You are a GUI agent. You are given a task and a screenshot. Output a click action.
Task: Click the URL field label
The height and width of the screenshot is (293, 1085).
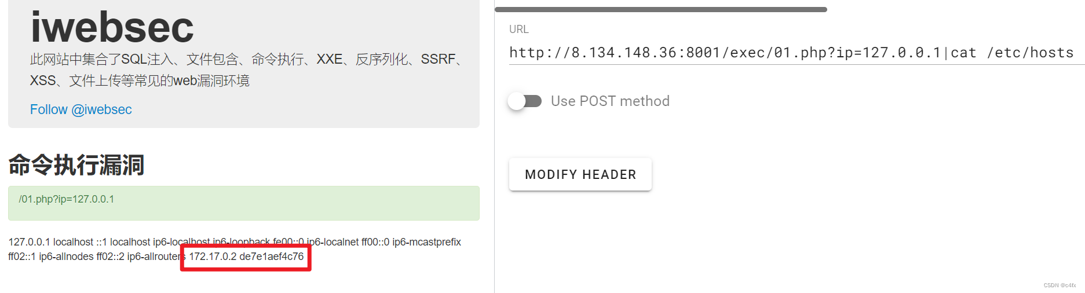tap(518, 29)
